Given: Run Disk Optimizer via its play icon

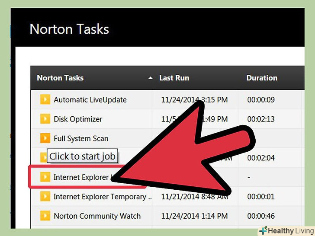Looking at the screenshot, I should click(x=45, y=119).
